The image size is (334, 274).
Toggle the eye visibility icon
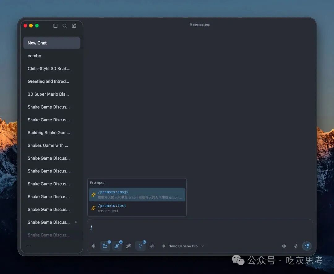(284, 246)
